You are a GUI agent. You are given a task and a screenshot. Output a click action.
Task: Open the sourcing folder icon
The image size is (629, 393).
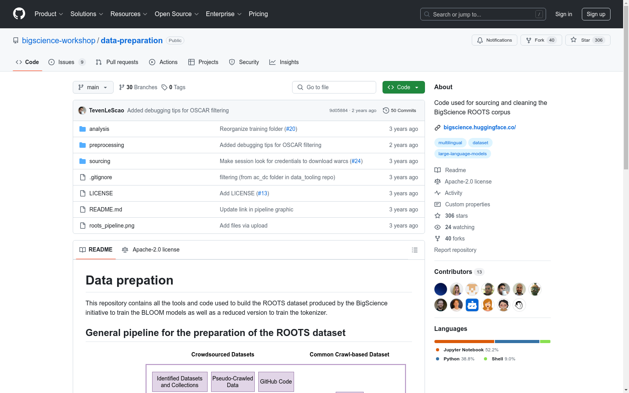pyautogui.click(x=83, y=161)
